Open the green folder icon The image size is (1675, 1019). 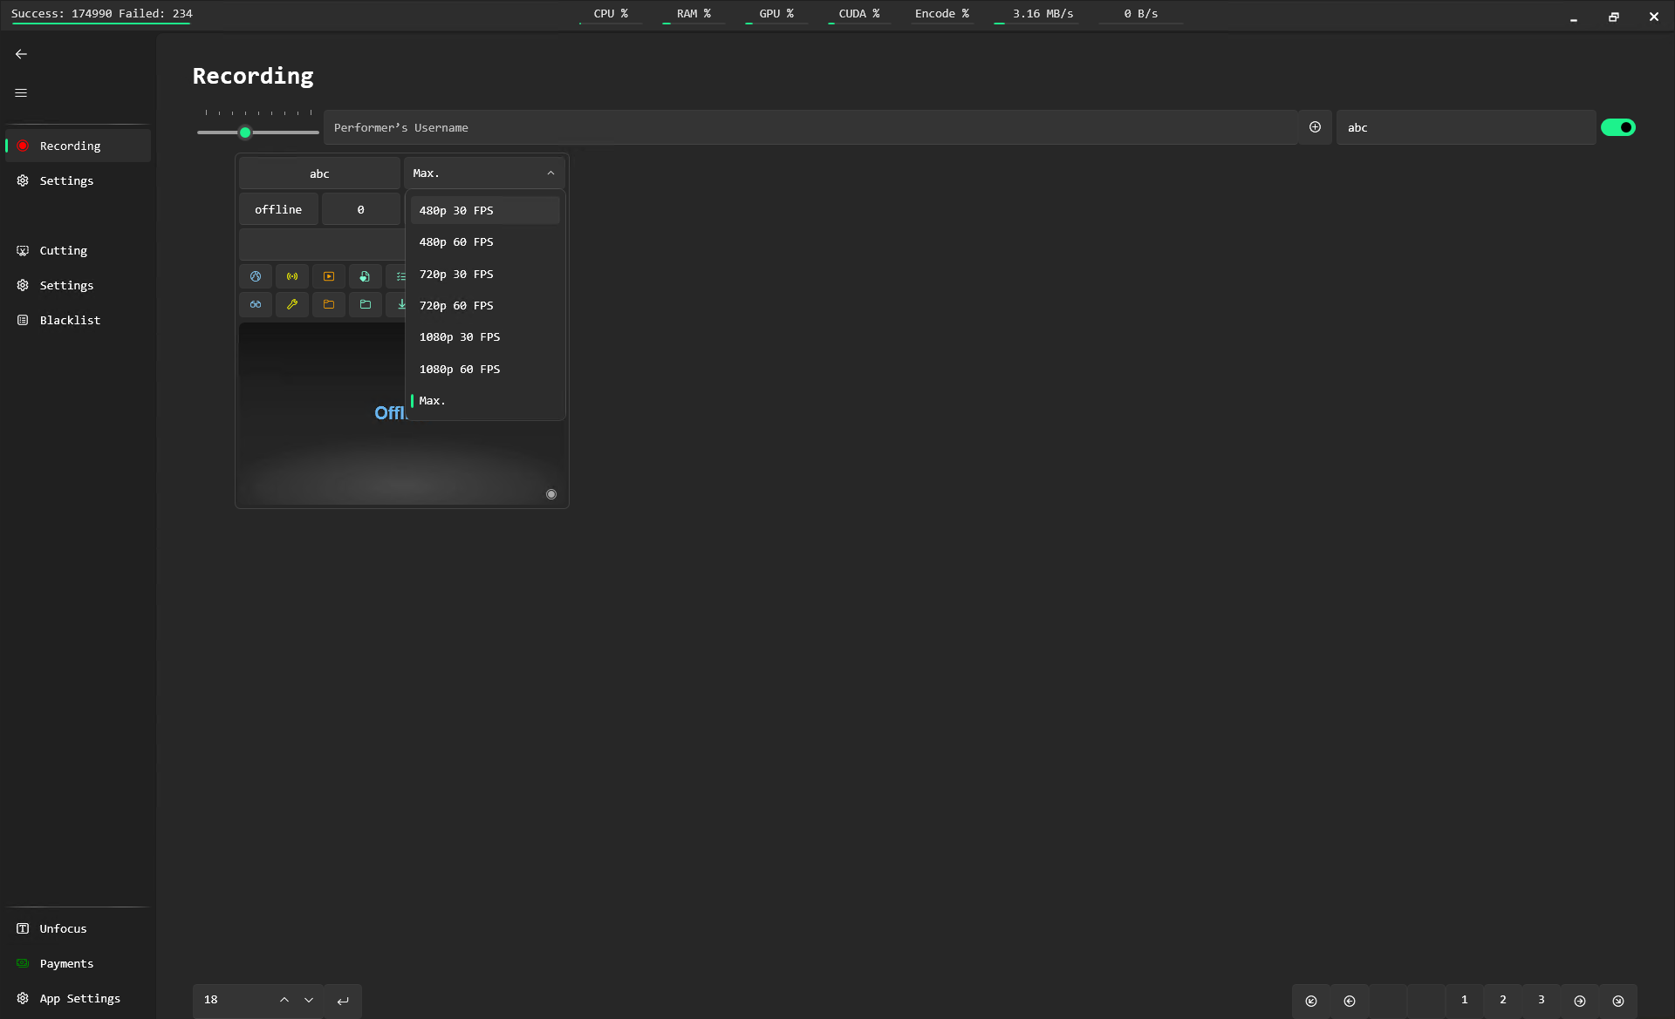coord(365,304)
